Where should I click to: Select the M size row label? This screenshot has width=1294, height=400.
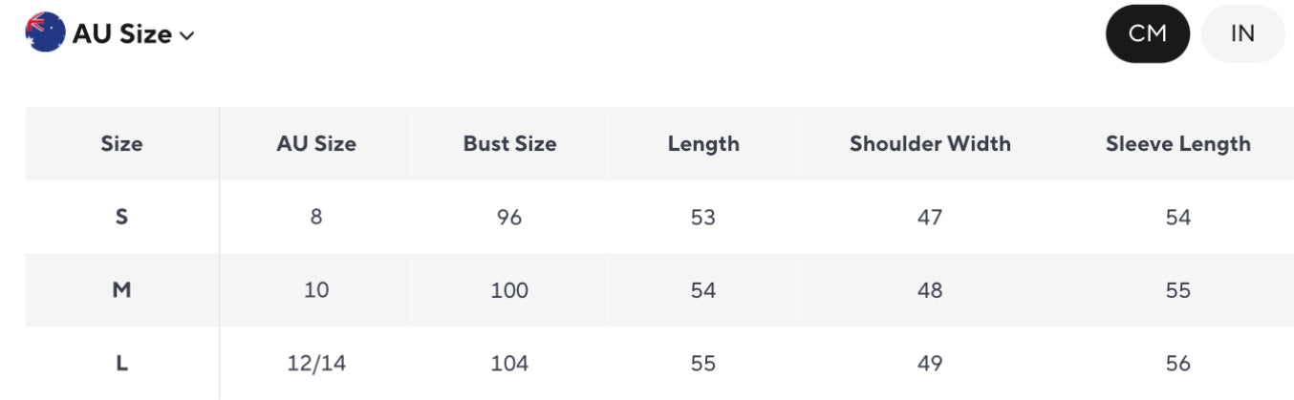tap(121, 290)
